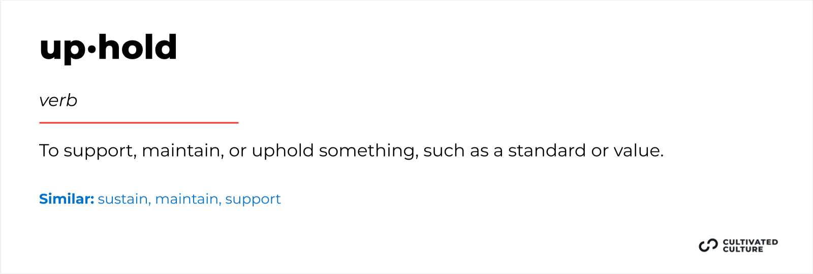Click the Cultivated Culture chain-link logo icon

(708, 246)
